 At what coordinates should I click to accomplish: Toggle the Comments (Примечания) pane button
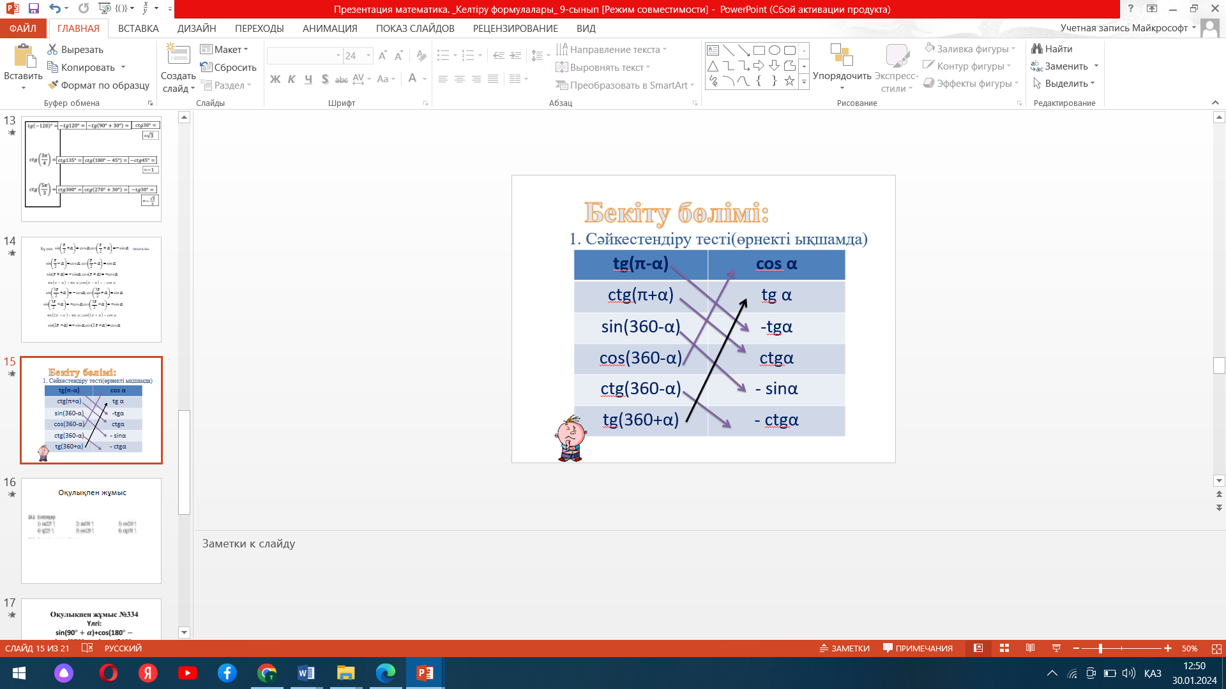918,648
